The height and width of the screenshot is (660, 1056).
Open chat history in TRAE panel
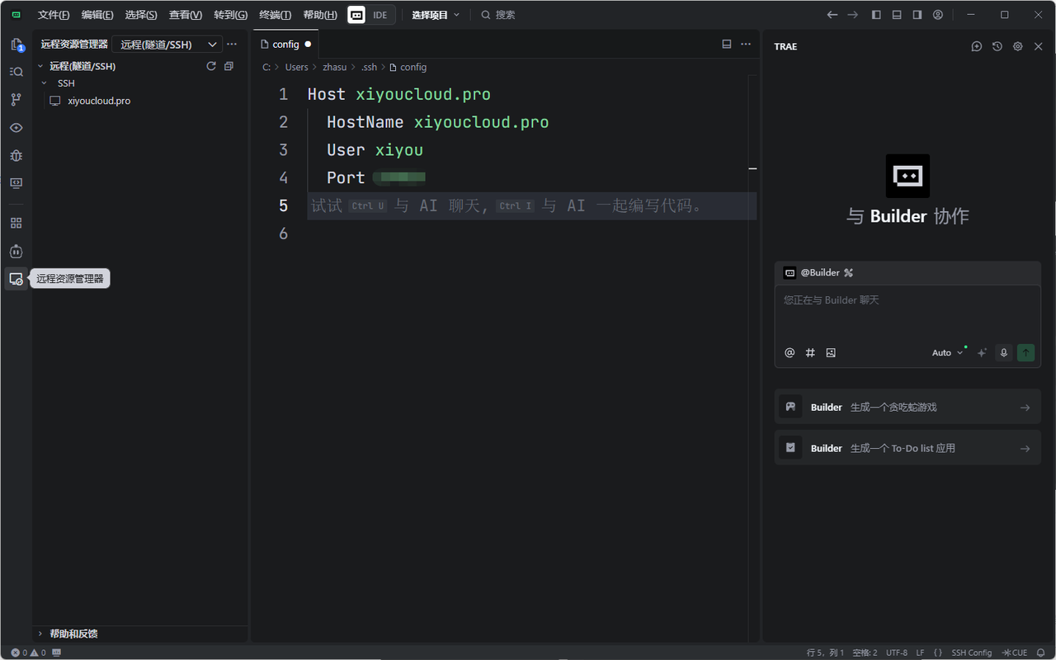(997, 46)
